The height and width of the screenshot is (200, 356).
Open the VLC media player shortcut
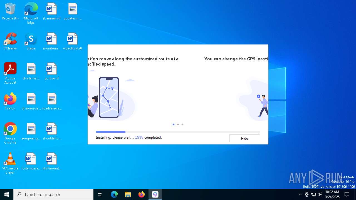point(10,163)
